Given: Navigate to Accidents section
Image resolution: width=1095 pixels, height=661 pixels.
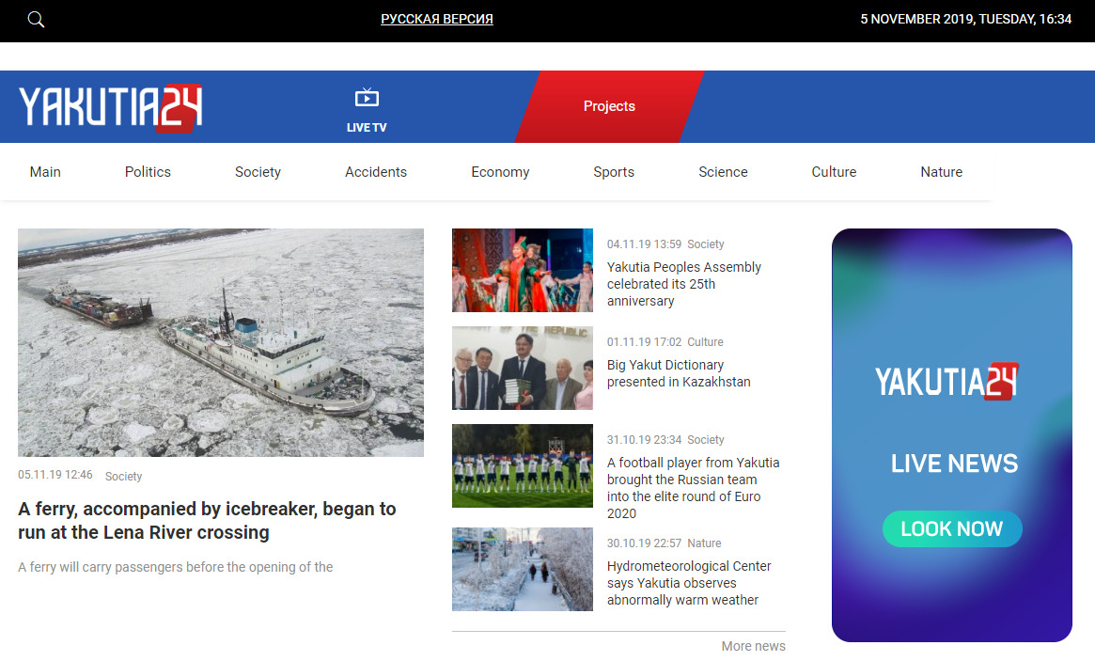Looking at the screenshot, I should tap(376, 172).
